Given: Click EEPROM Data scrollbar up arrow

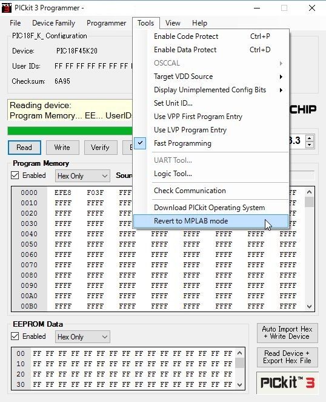Looking at the screenshot, I should click(x=240, y=353).
